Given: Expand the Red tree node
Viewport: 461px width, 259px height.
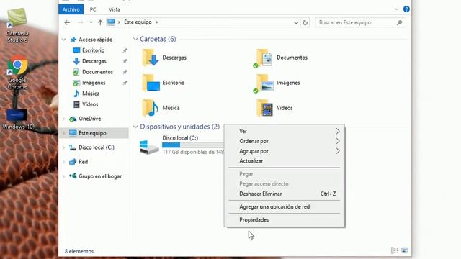Looking at the screenshot, I should (x=64, y=162).
